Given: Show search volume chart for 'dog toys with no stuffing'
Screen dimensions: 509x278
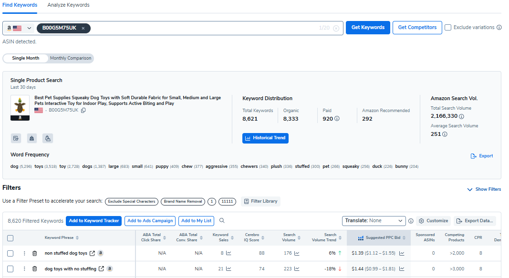Looking at the screenshot, I should (x=297, y=269).
